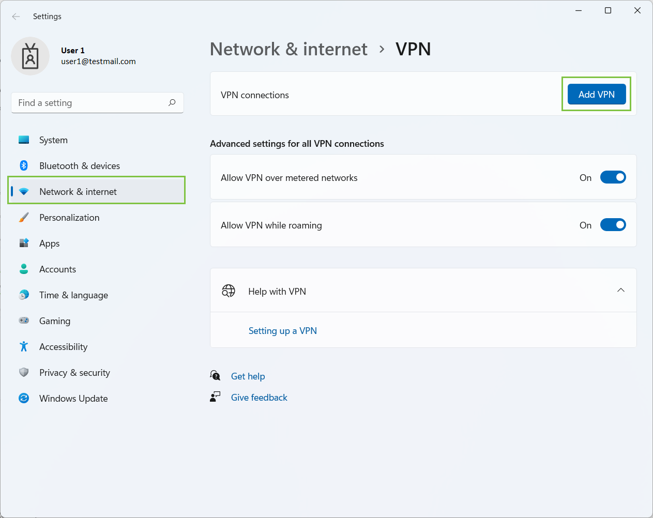Screen dimensions: 653x518
Task: Click the user avatar thumbnail
Action: 30,55
